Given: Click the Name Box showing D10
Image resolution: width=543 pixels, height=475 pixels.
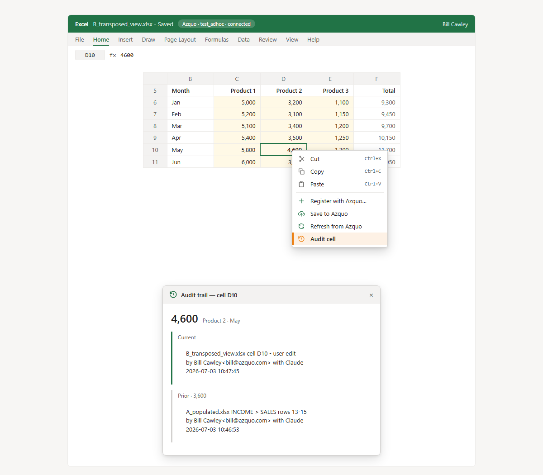Looking at the screenshot, I should click(90, 55).
